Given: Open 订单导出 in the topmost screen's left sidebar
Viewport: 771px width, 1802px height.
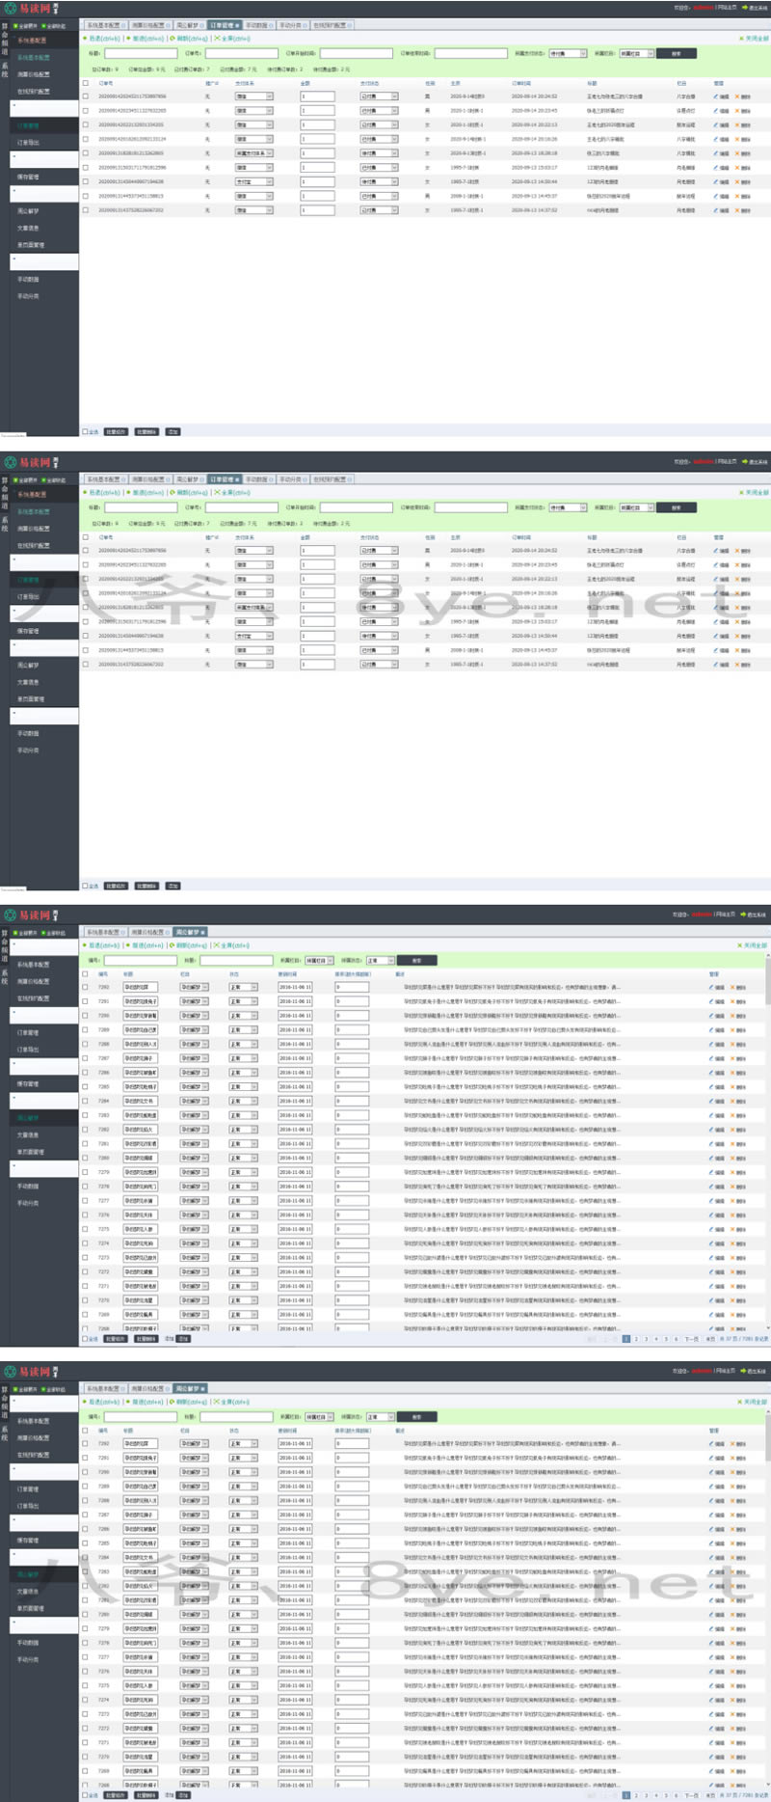Looking at the screenshot, I should (x=28, y=142).
